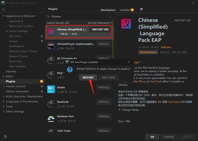
Task: Open the YouTrack link in the English description
Action: coord(156,81)
